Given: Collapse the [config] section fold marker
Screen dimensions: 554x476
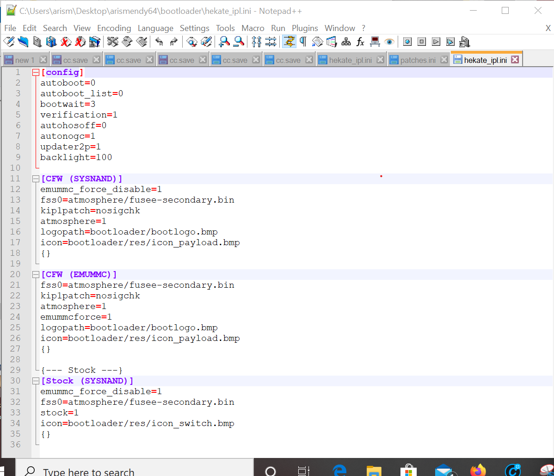Looking at the screenshot, I should point(35,73).
